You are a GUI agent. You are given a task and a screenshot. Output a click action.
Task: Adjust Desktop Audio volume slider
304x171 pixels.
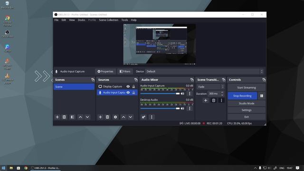point(160,109)
